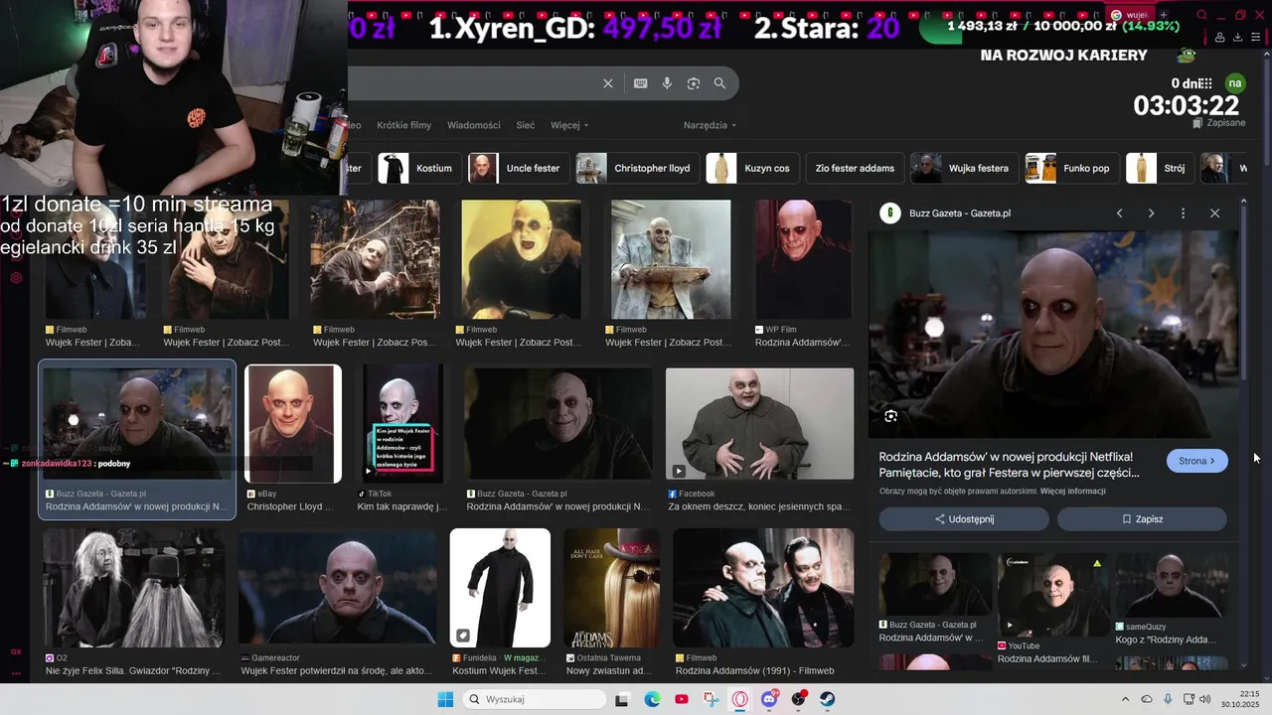Open Filmweb Rodzina Addamsów (1991) thumbnail
The height and width of the screenshot is (715, 1272).
click(x=763, y=588)
